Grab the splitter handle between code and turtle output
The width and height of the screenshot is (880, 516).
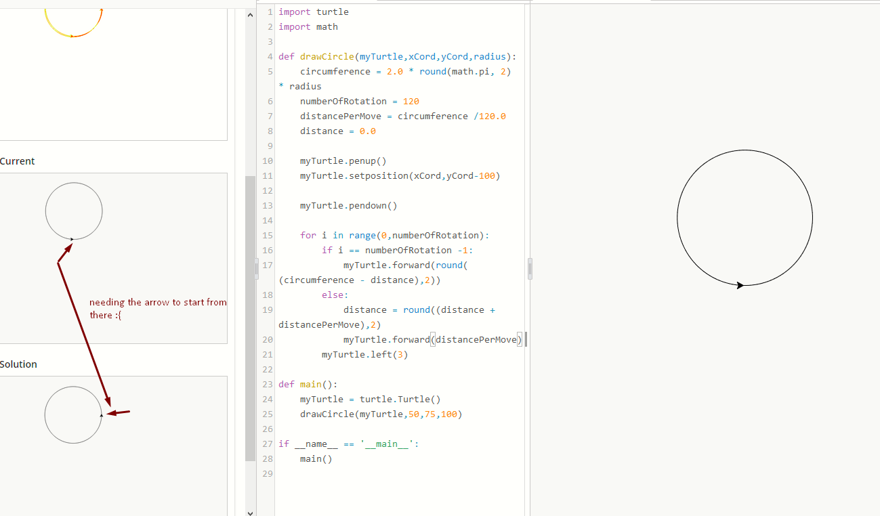(x=530, y=270)
